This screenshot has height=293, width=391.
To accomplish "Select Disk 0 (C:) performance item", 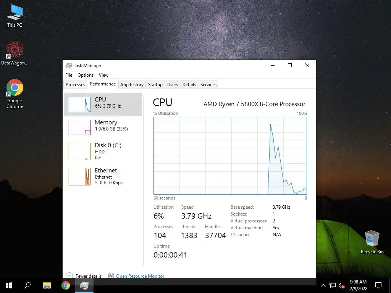I will pyautogui.click(x=103, y=151).
